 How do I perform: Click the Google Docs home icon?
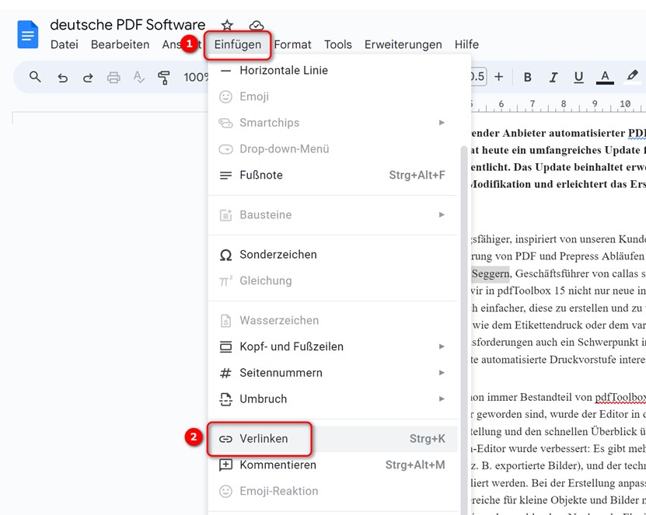[28, 35]
